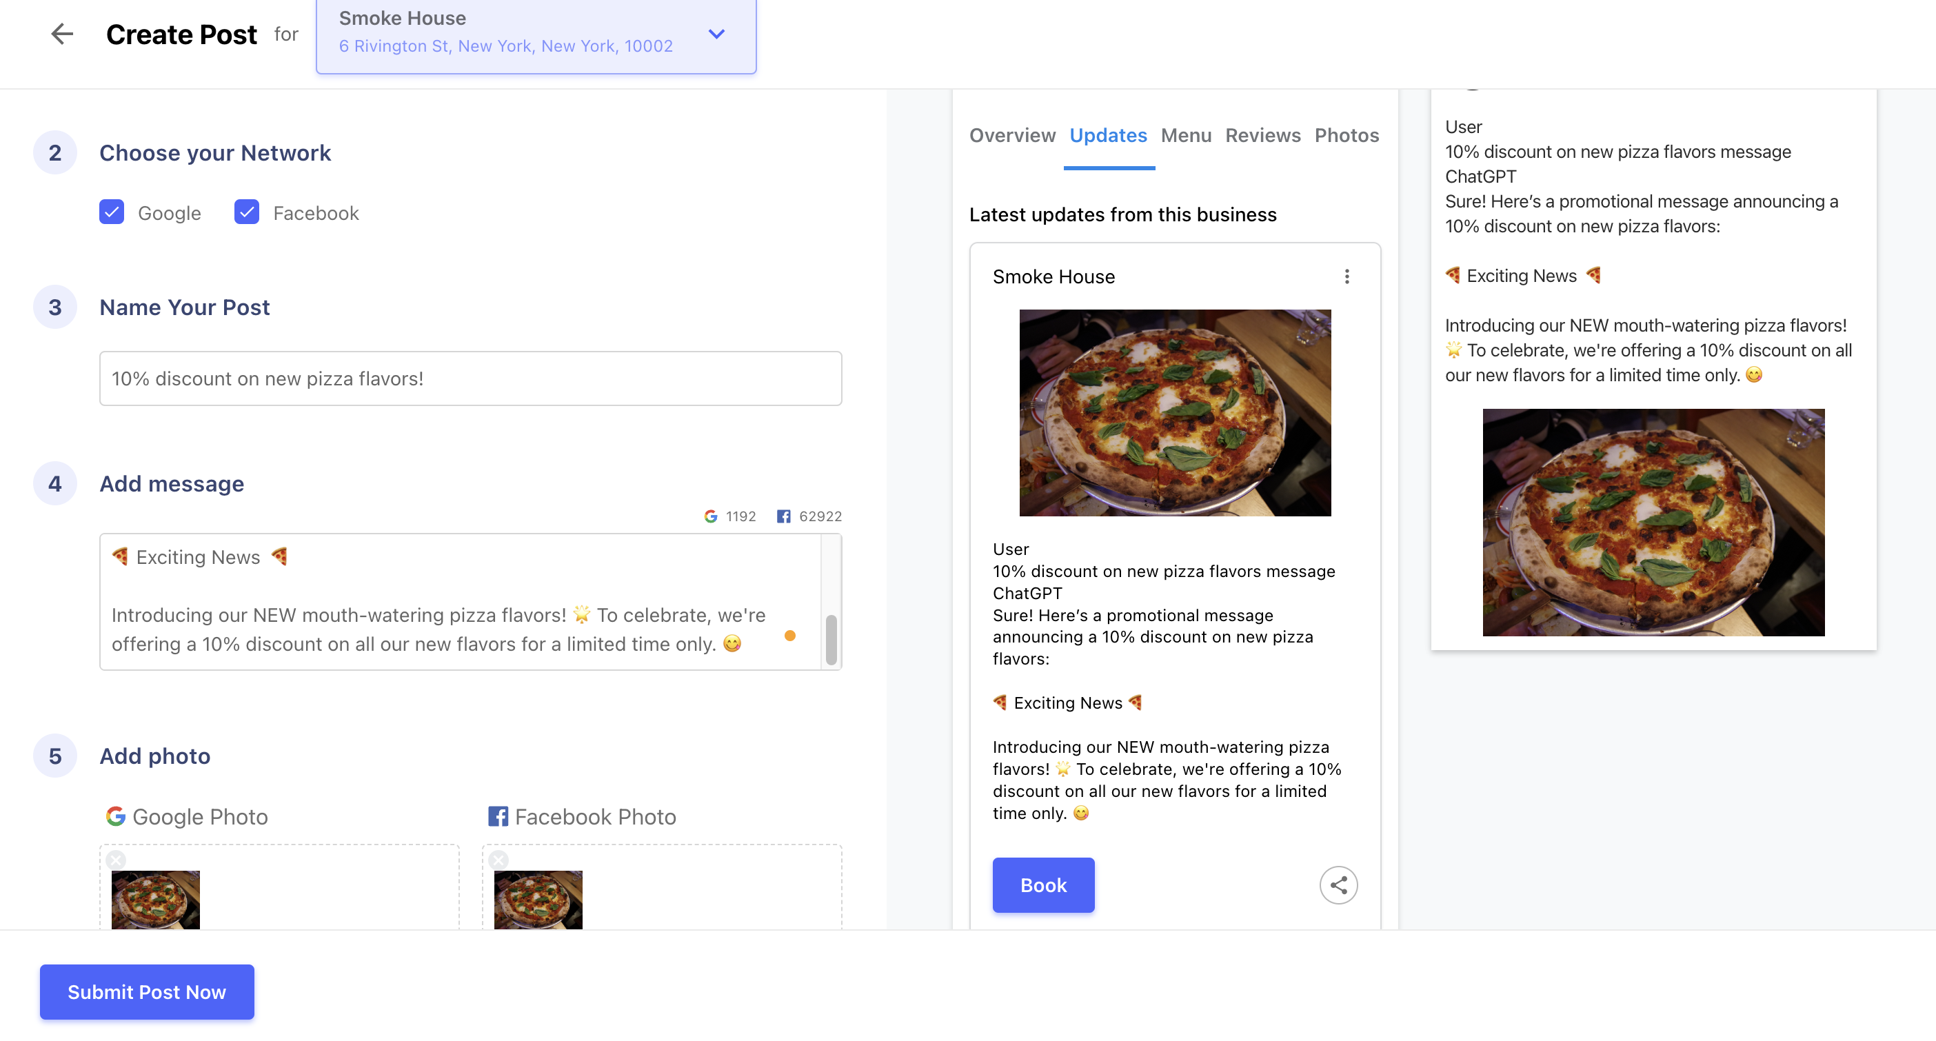1936x1041 pixels.
Task: Open the Menu tab
Action: tap(1186, 135)
